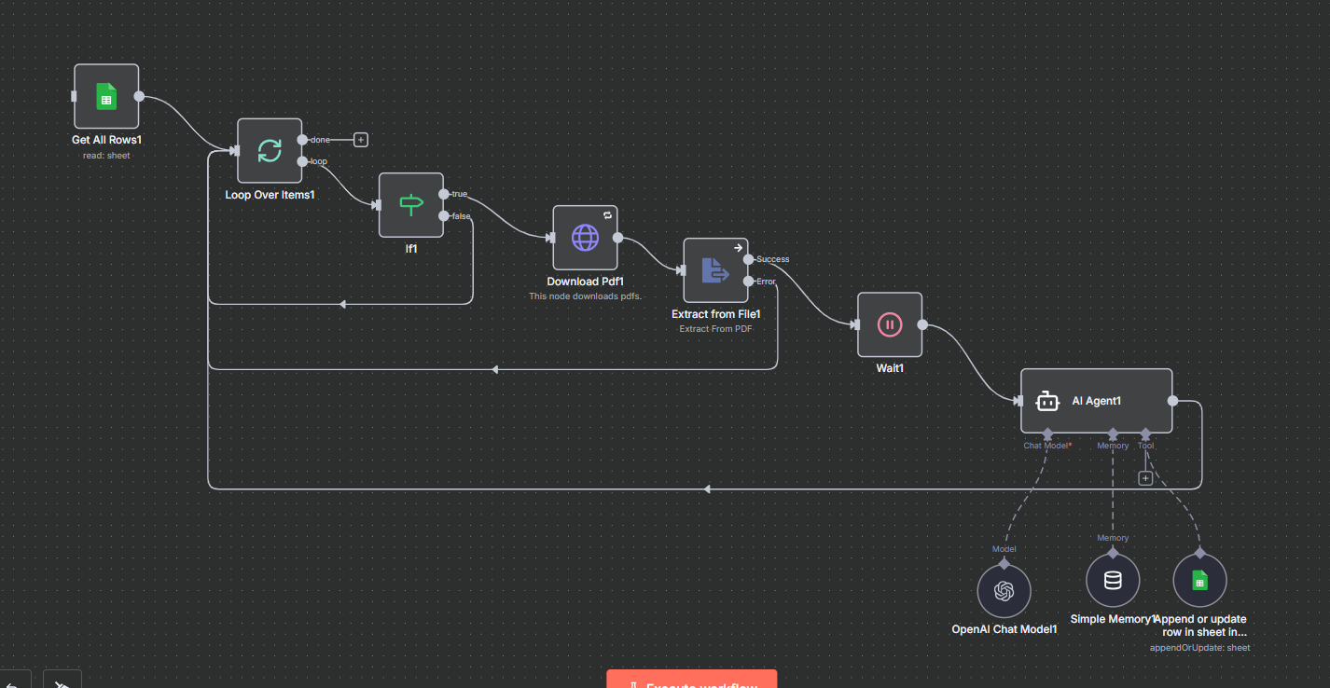Open the Wait1 pause node
Image resolution: width=1330 pixels, height=688 pixels.
click(890, 325)
